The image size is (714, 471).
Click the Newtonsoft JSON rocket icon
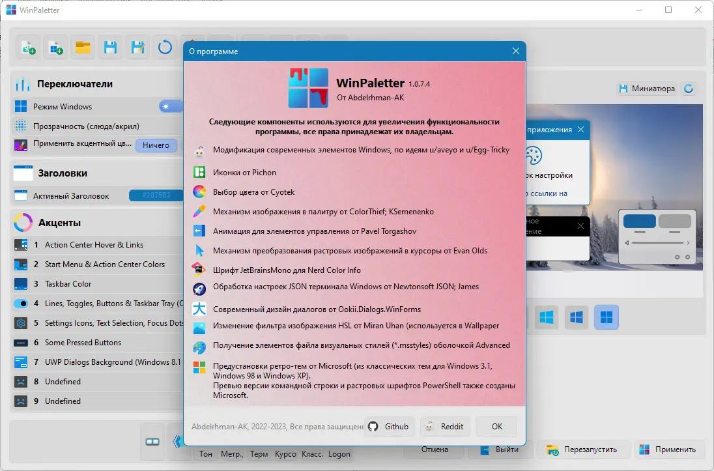point(199,289)
